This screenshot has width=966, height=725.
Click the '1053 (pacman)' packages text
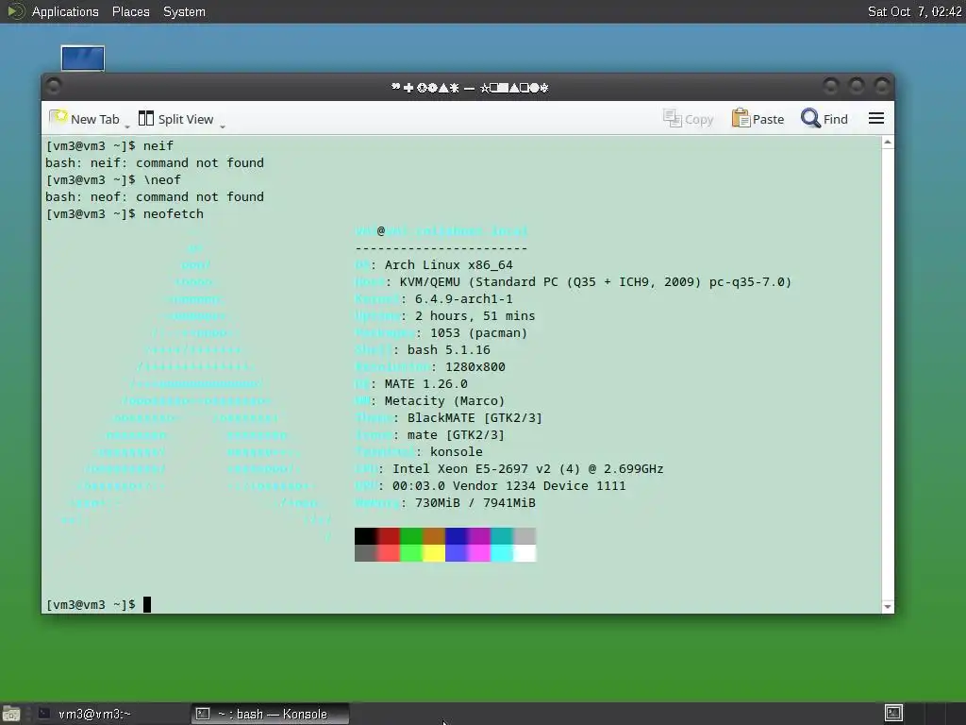[x=478, y=333]
